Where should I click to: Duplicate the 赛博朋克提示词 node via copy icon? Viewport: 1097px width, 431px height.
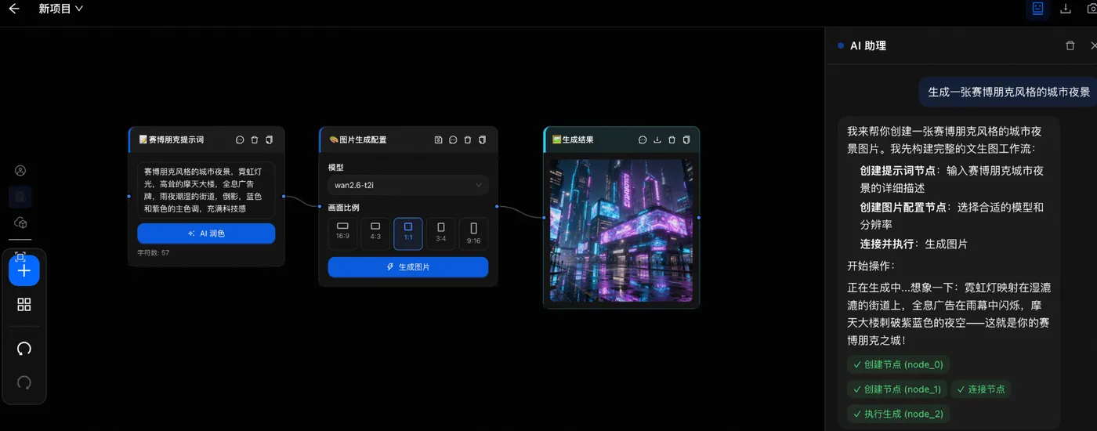click(x=269, y=139)
